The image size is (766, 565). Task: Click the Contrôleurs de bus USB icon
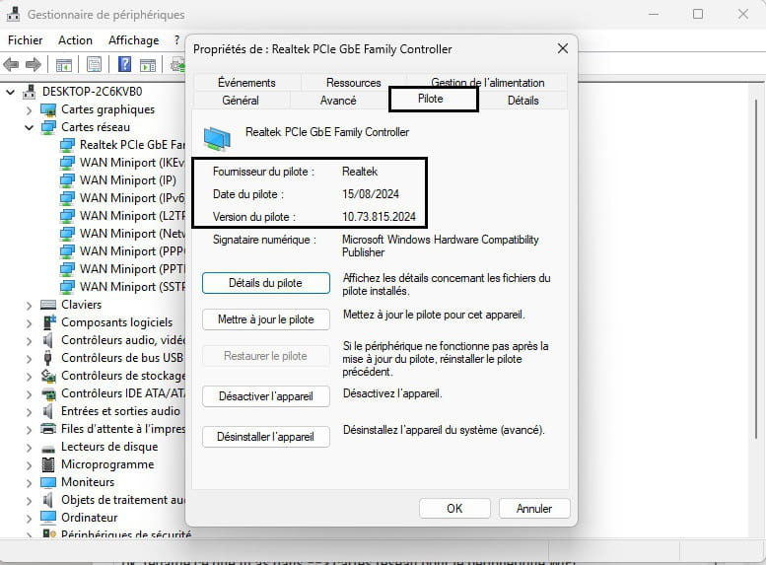[47, 358]
